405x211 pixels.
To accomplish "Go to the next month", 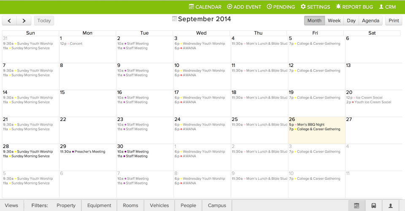I will (24, 21).
